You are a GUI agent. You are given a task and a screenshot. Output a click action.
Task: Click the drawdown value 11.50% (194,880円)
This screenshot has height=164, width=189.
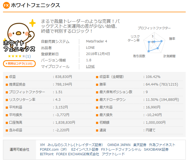coord(162,100)
